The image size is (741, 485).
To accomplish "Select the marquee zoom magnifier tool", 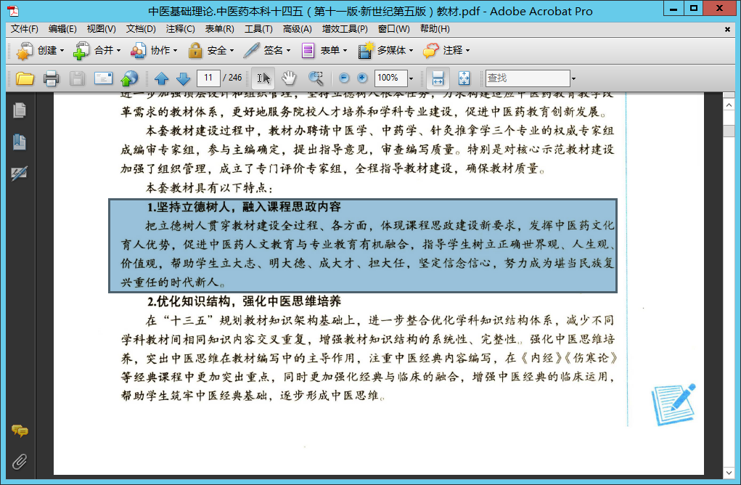I will point(316,78).
